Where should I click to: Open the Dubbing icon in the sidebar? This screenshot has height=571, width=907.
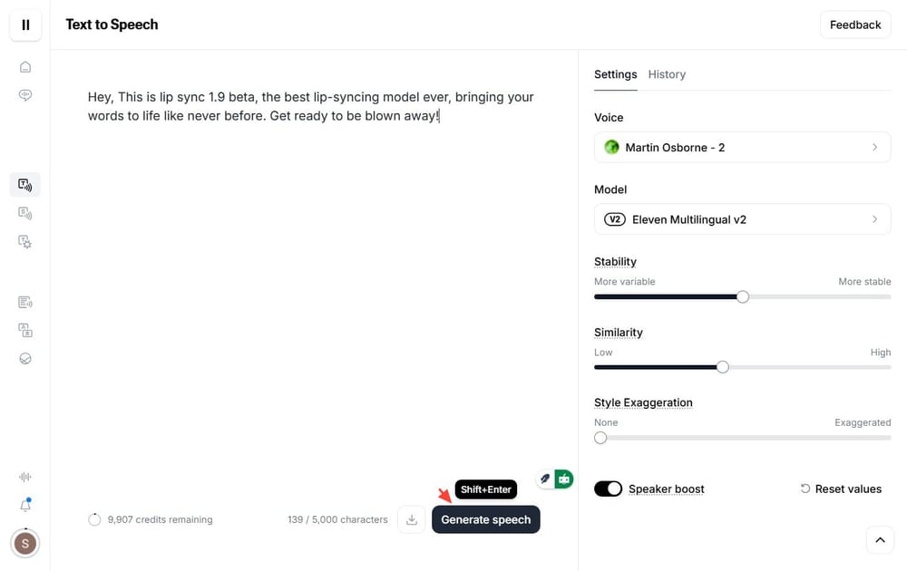[x=24, y=330]
